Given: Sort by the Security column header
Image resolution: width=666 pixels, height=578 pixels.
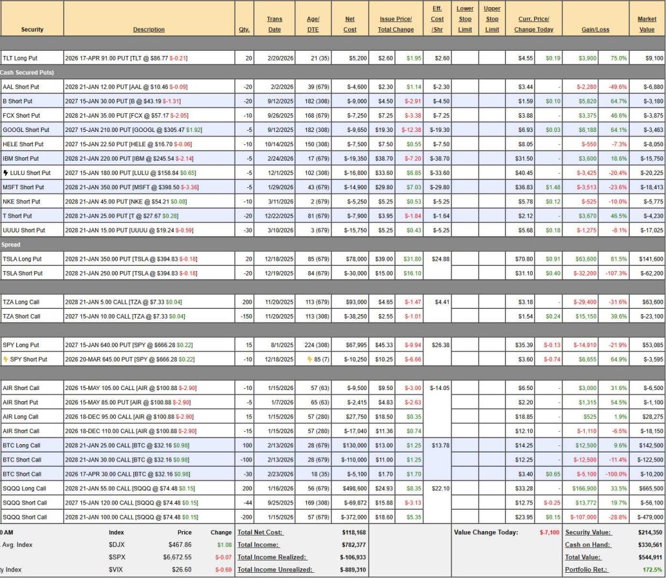Looking at the screenshot, I should pos(32,29).
